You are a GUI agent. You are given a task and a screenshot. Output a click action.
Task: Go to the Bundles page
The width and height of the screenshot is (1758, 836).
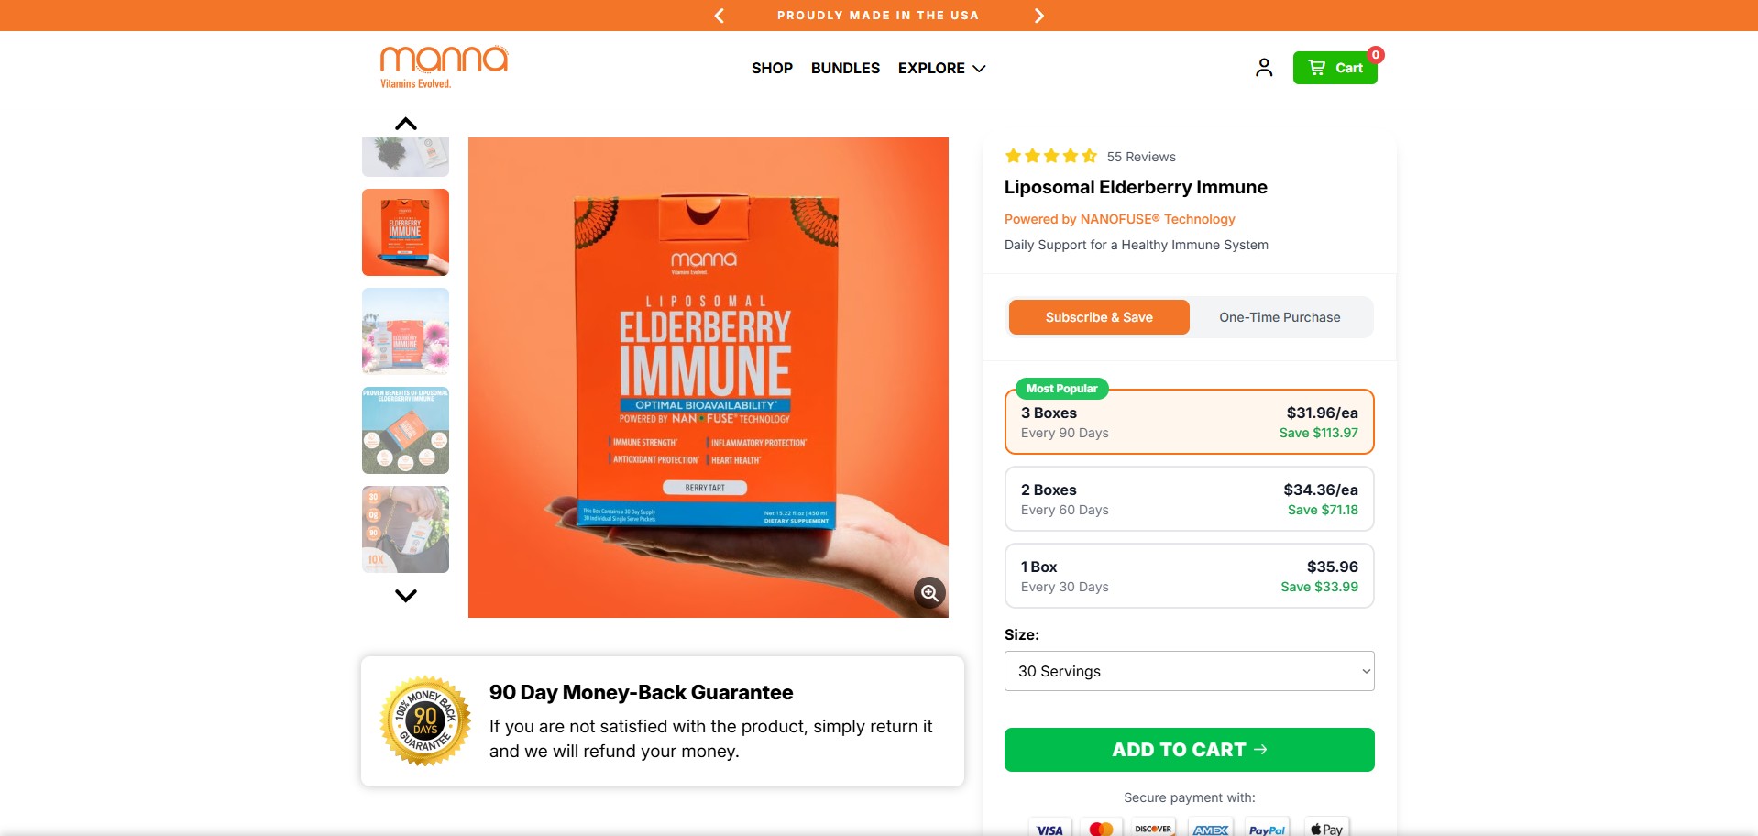click(x=845, y=69)
